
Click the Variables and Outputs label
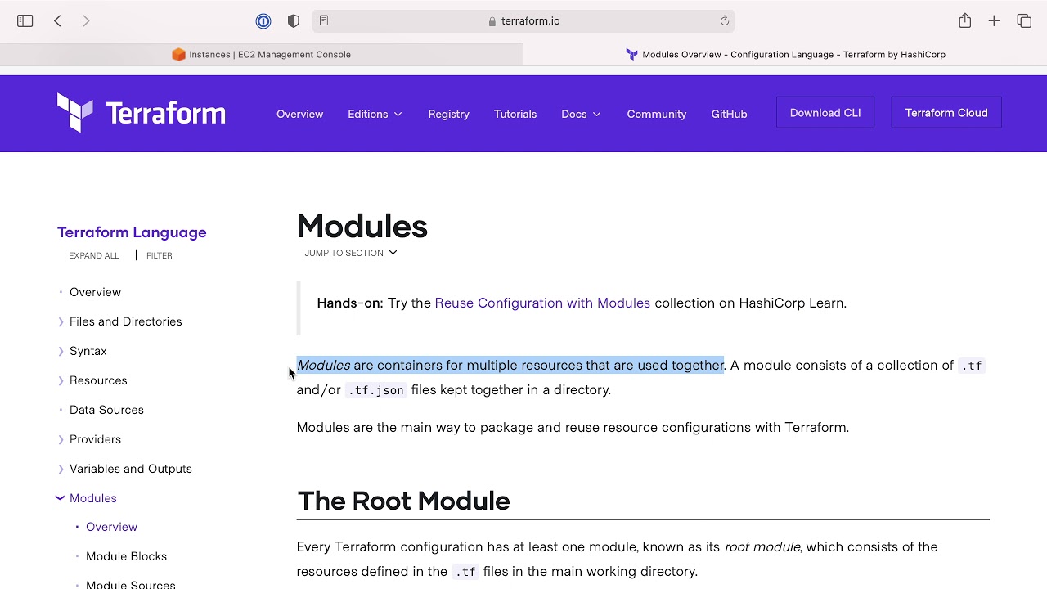131,469
